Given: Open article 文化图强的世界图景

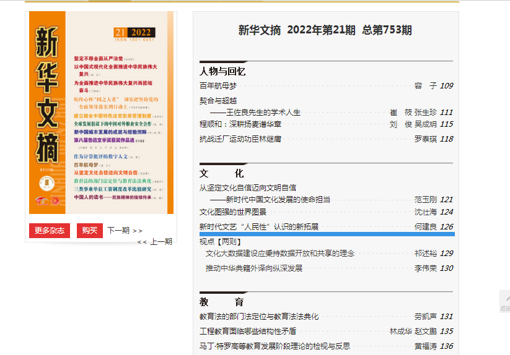Looking at the screenshot, I should (x=233, y=212).
